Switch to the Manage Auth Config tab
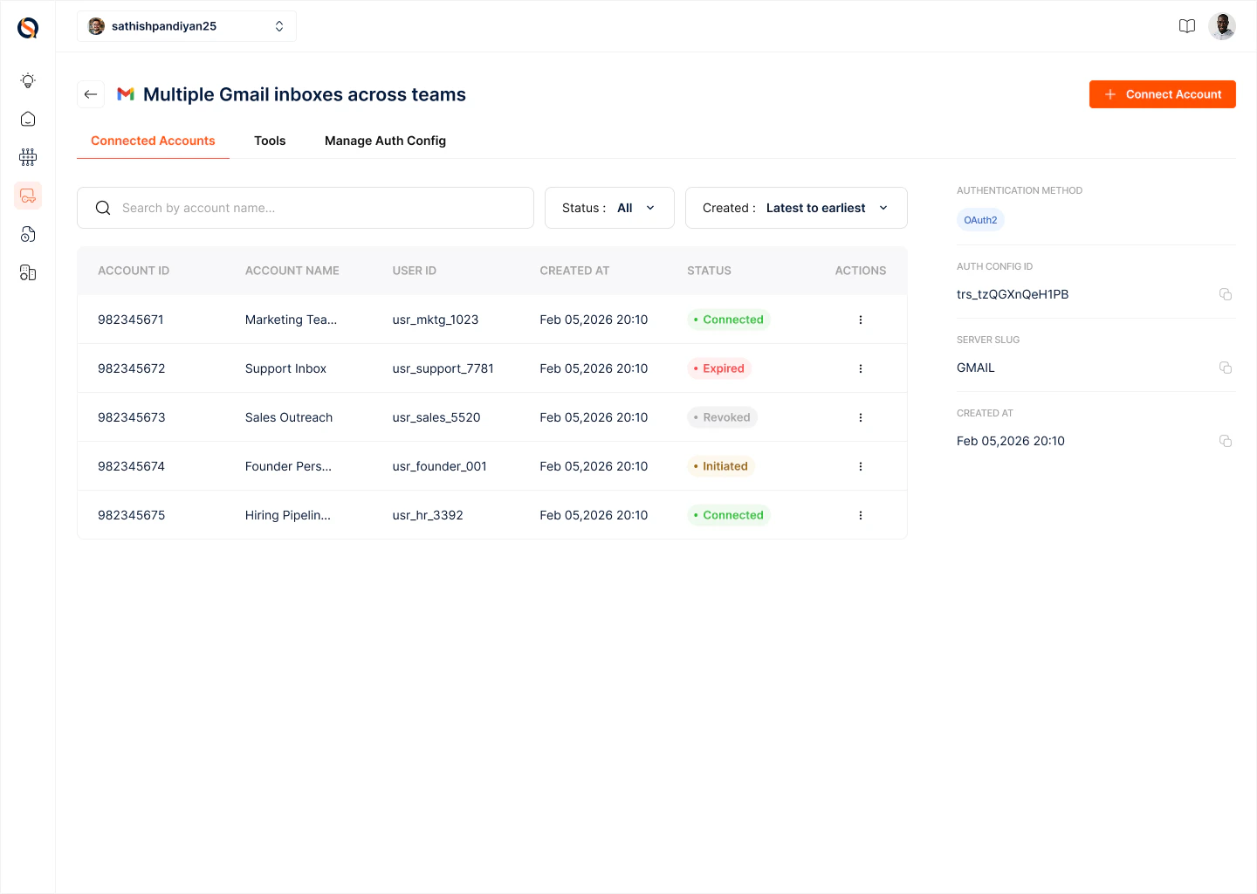 [x=385, y=141]
